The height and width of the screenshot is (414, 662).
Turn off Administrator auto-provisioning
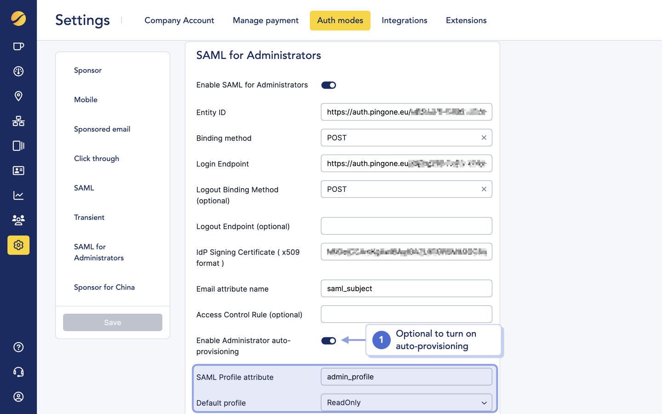tap(329, 340)
